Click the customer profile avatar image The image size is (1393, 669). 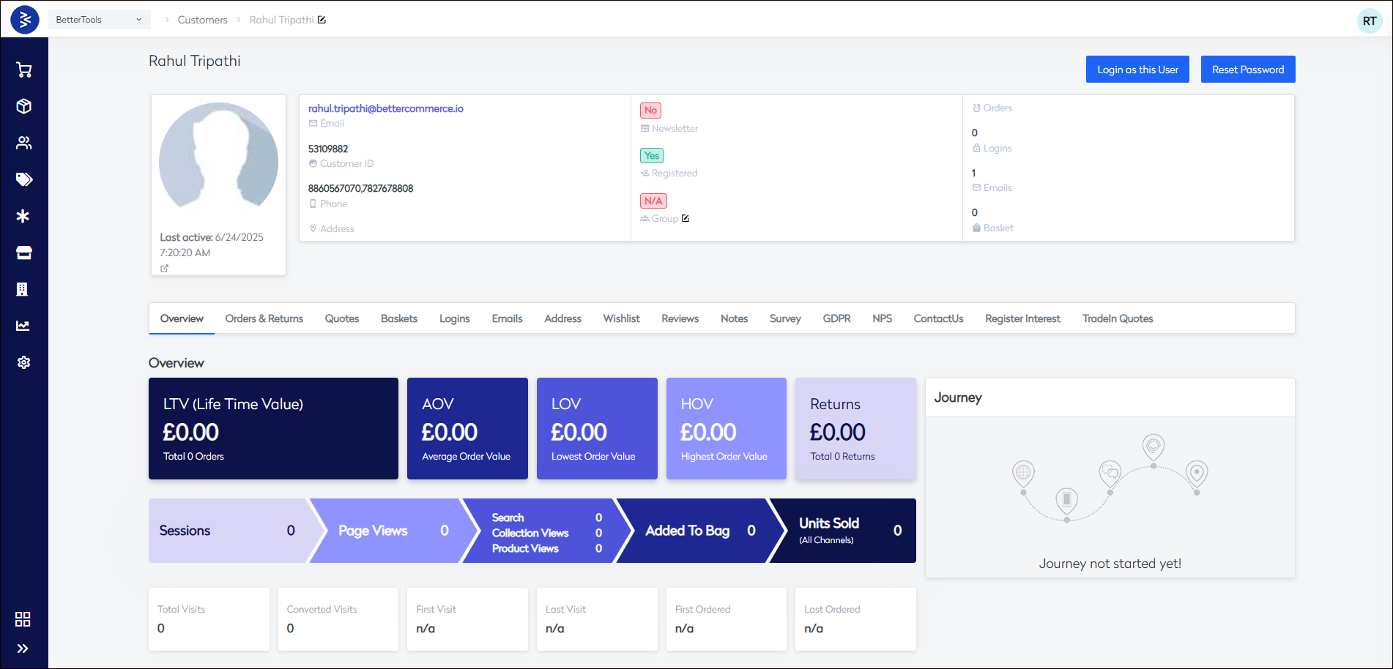click(x=218, y=161)
